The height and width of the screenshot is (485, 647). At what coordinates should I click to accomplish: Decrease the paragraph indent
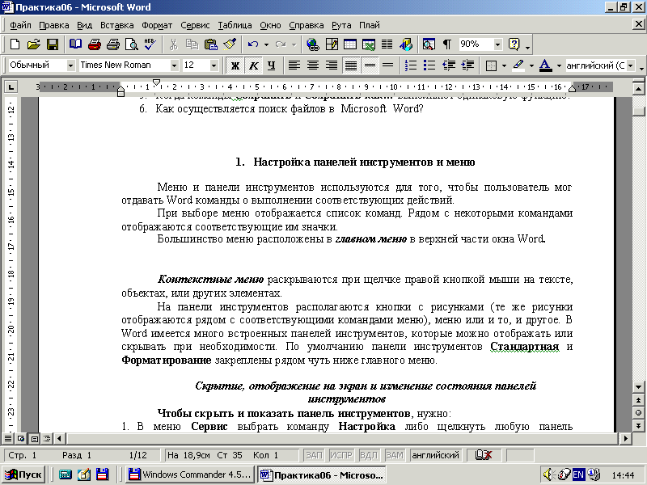pos(449,65)
